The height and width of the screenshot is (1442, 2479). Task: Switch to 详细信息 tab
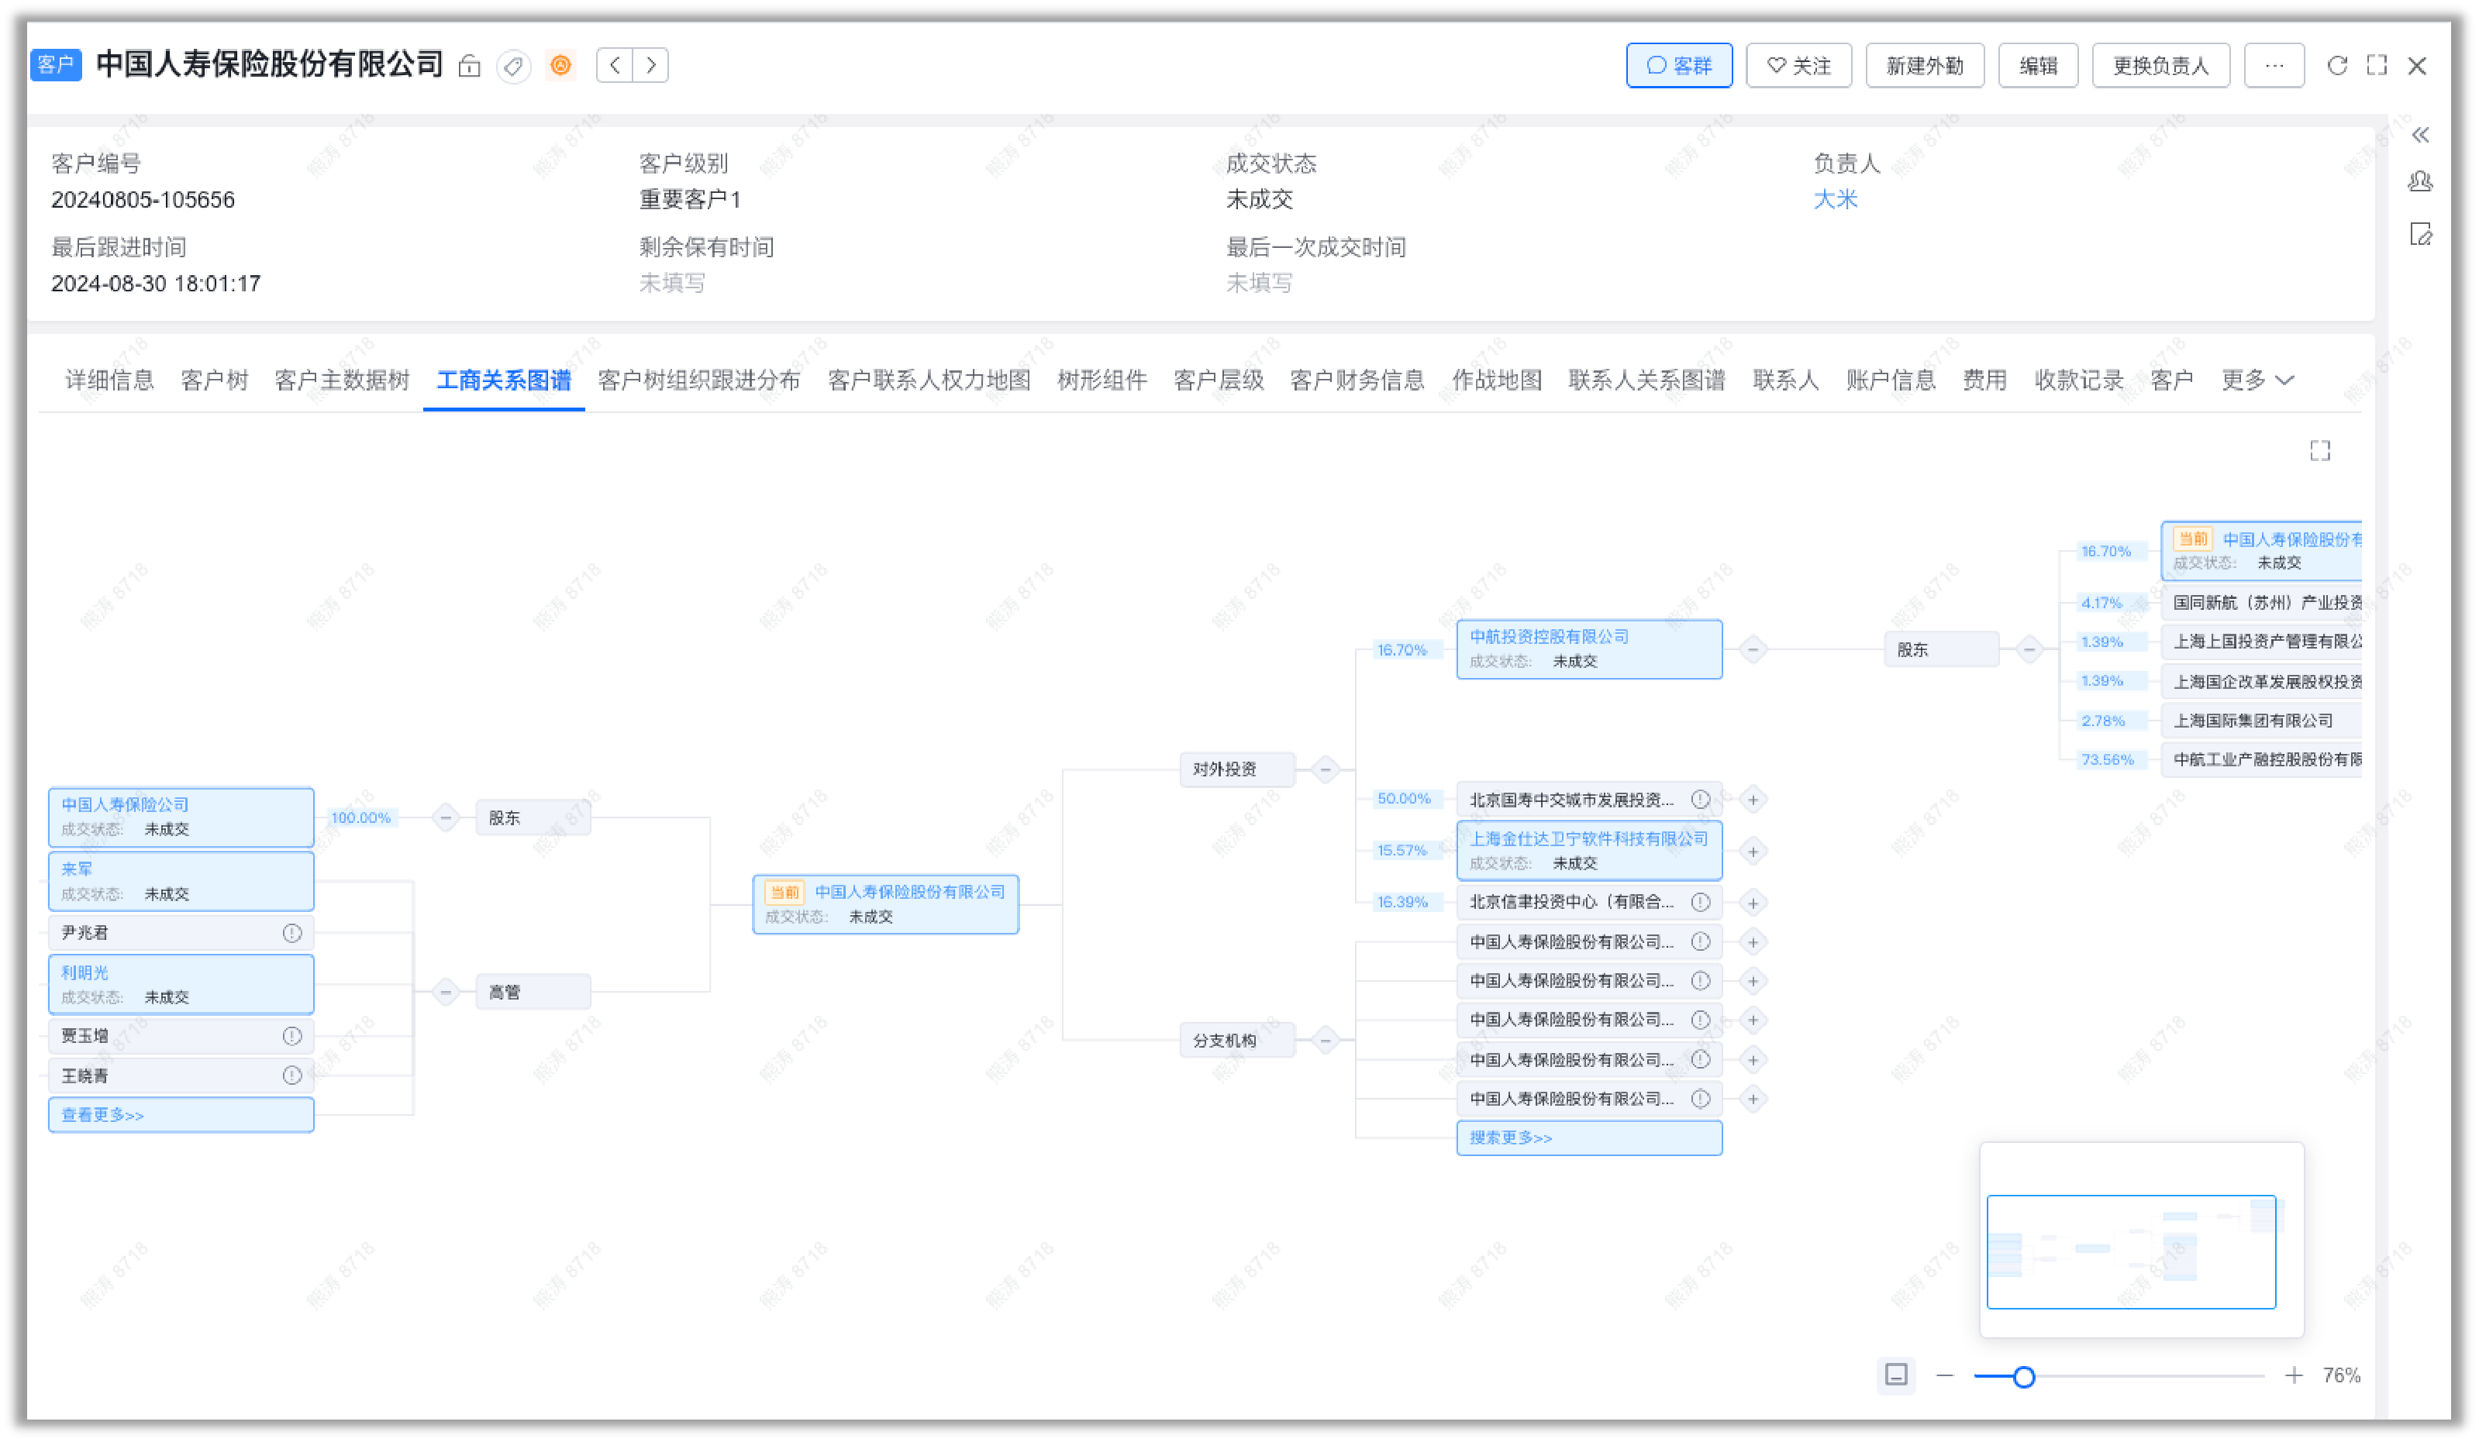click(x=109, y=380)
